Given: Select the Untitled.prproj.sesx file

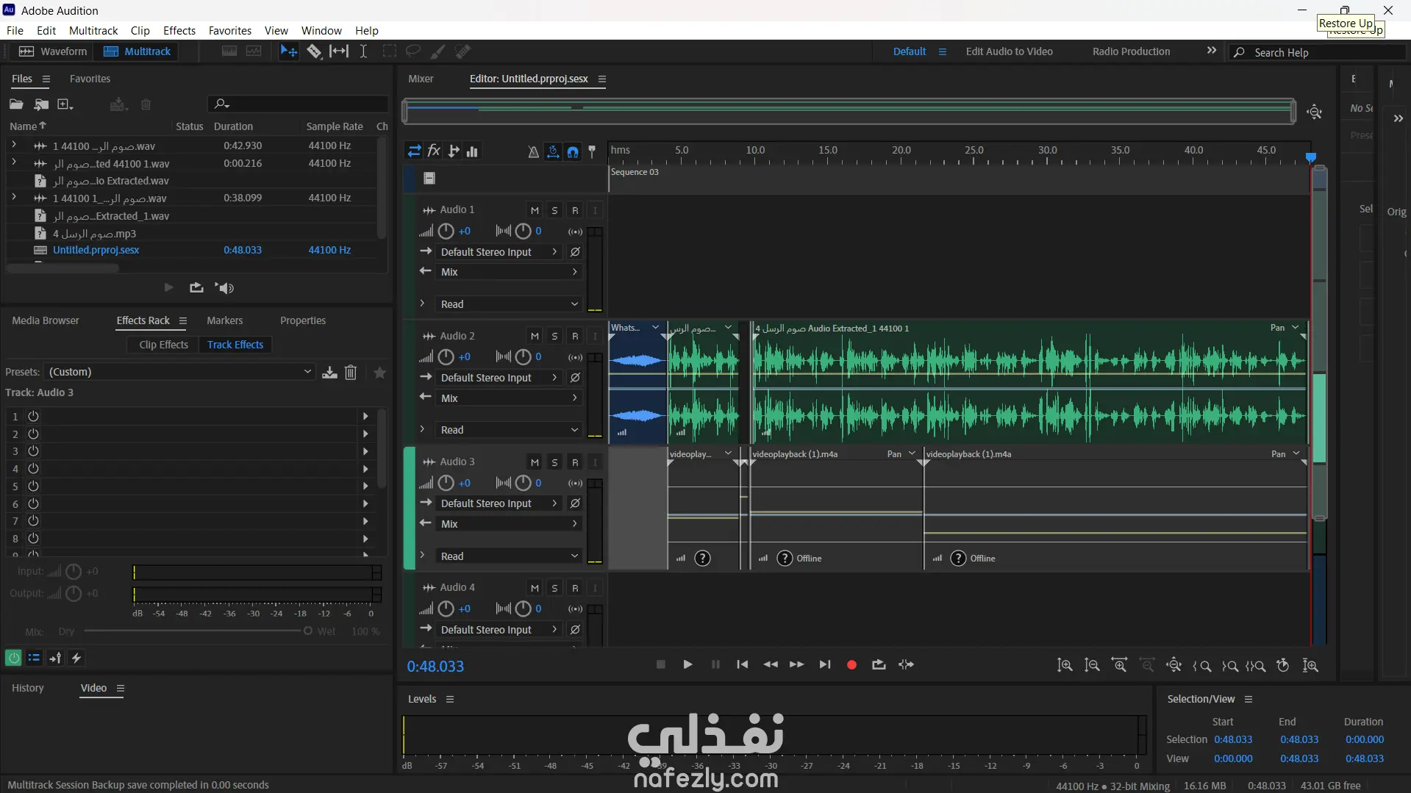Looking at the screenshot, I should coord(96,250).
